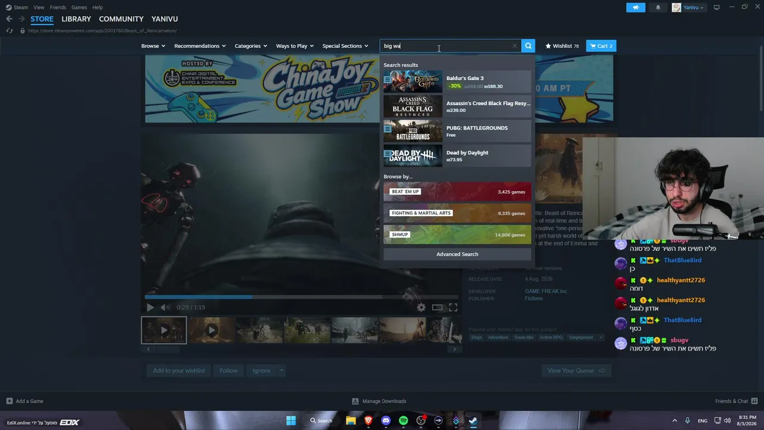764x430 pixels.
Task: Open the Friends menu
Action: pos(58,7)
